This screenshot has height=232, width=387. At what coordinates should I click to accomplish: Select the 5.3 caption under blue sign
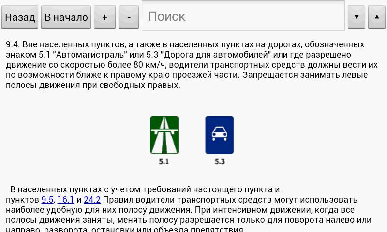pyautogui.click(x=220, y=161)
